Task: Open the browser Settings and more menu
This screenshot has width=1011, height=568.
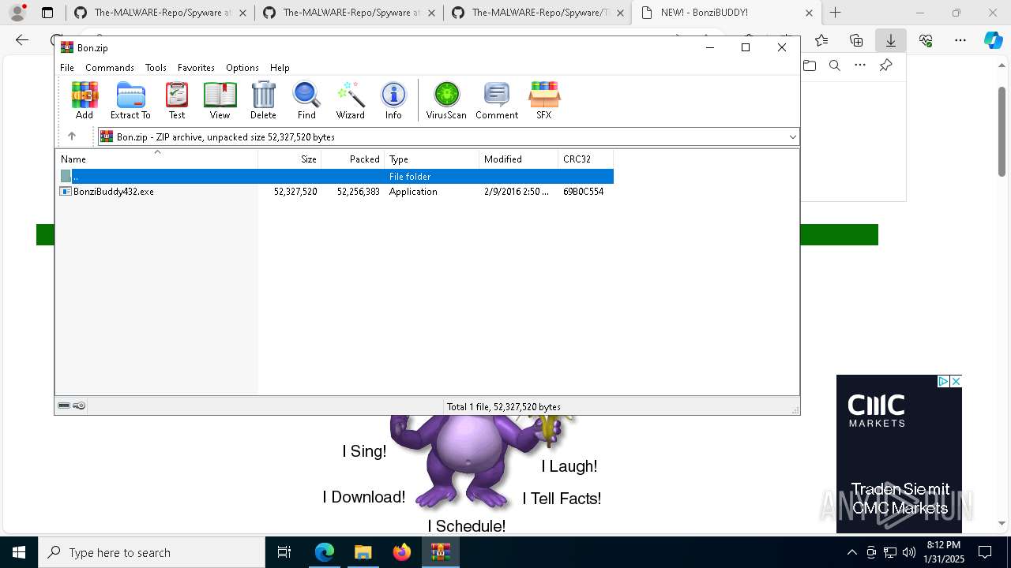Action: click(960, 40)
